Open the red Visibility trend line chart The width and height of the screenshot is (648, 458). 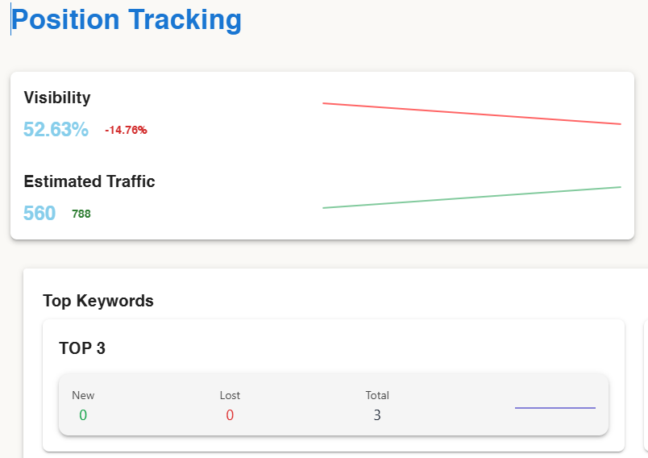(471, 114)
